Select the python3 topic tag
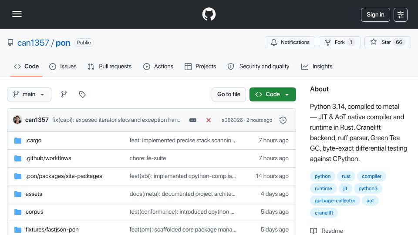The width and height of the screenshot is (418, 235). 368,188
